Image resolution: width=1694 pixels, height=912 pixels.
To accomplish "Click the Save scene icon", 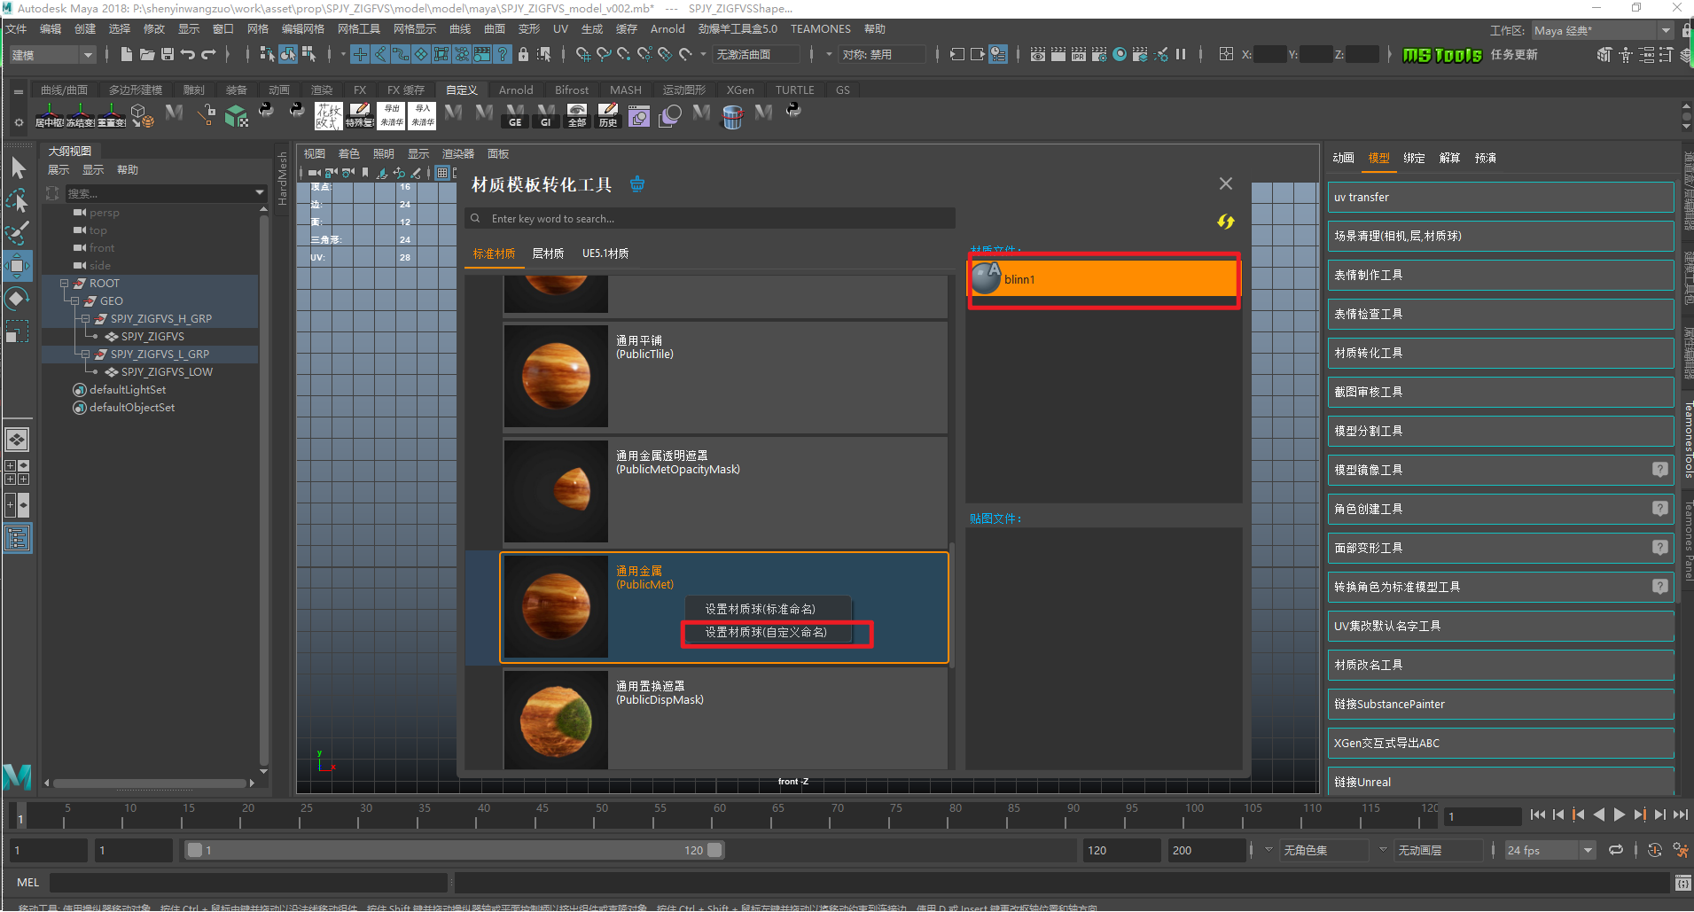I will click(167, 55).
